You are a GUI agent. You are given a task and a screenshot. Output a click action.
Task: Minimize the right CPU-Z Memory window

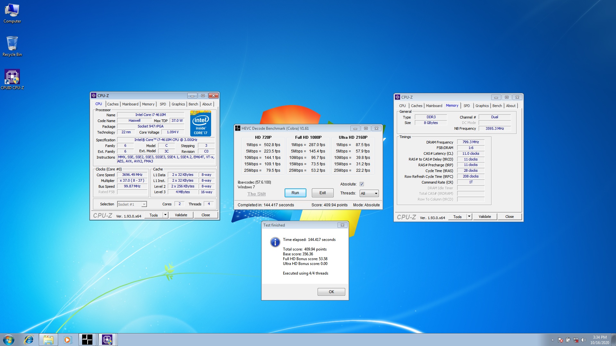496,97
